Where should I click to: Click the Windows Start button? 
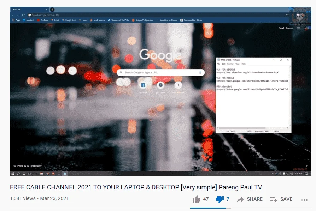(x=13, y=174)
